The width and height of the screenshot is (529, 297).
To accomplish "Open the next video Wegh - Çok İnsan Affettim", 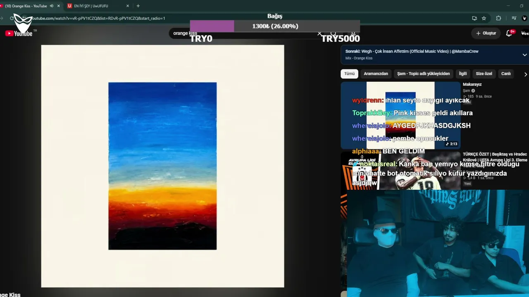I will [412, 51].
